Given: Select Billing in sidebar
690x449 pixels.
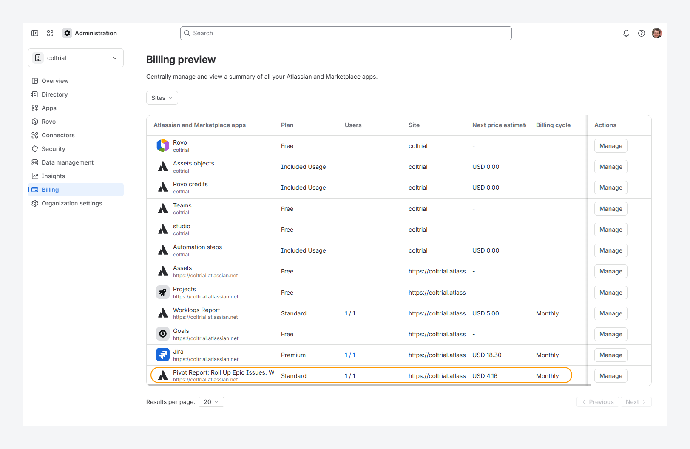Looking at the screenshot, I should coord(76,190).
